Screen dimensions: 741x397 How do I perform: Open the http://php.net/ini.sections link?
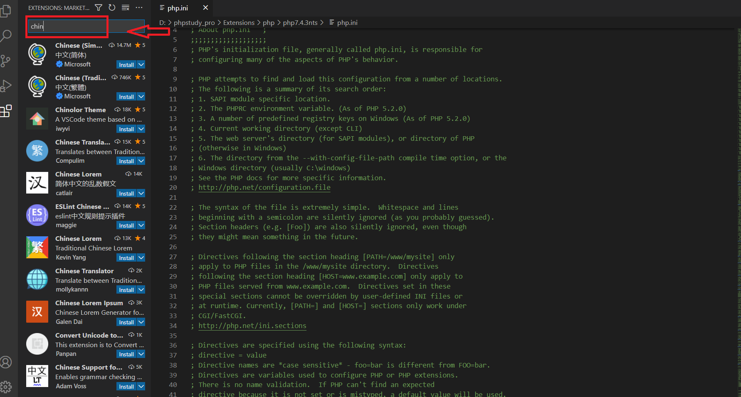coord(252,326)
